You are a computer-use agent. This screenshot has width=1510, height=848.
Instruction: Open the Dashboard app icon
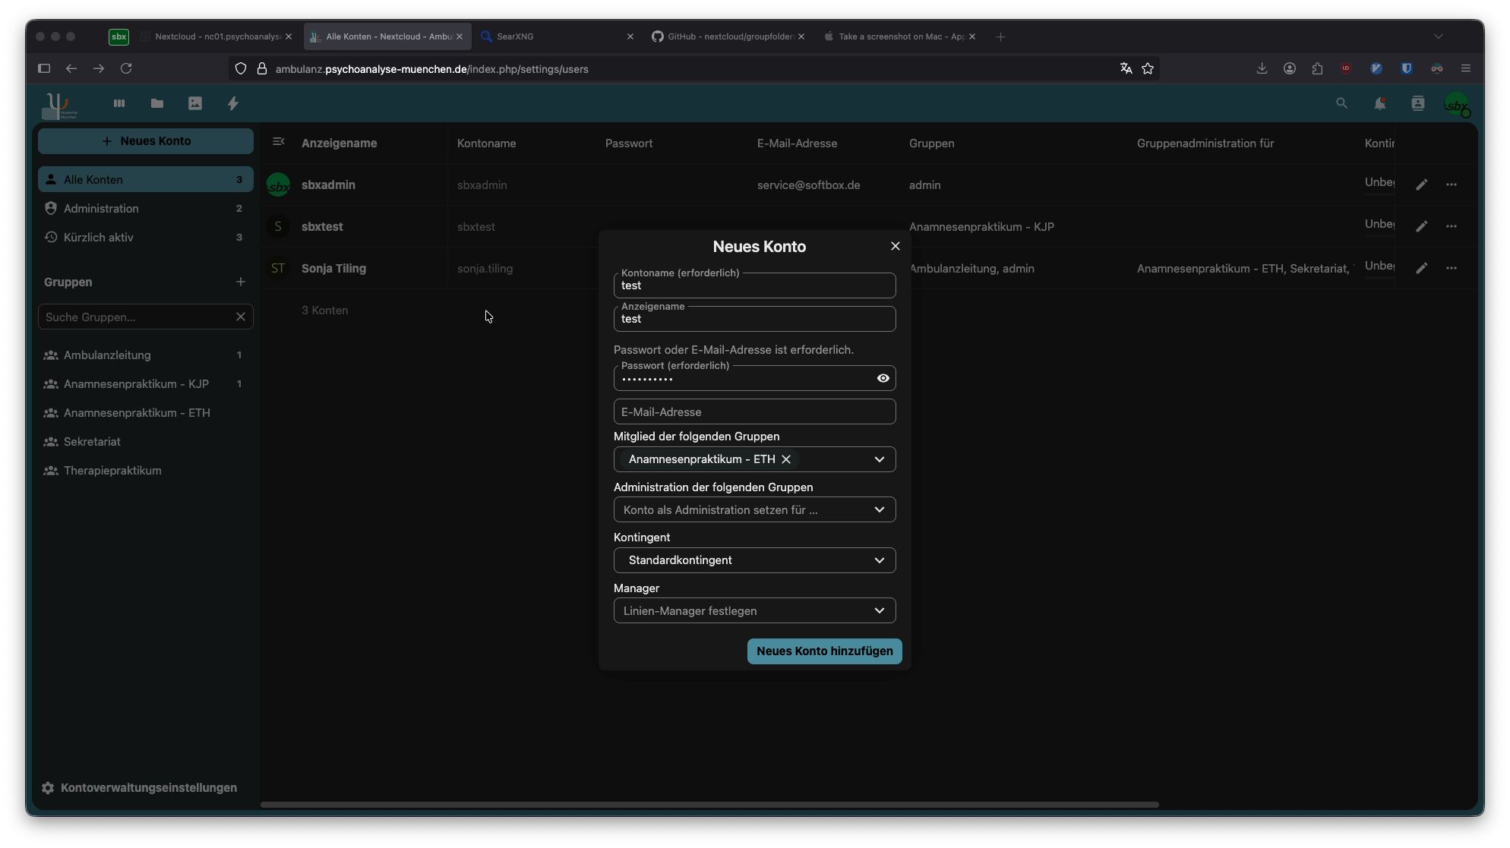click(119, 103)
